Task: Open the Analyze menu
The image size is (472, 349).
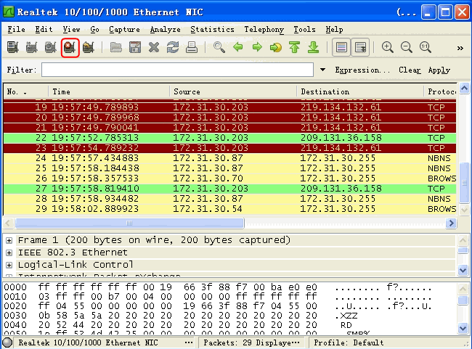Action: (165, 30)
